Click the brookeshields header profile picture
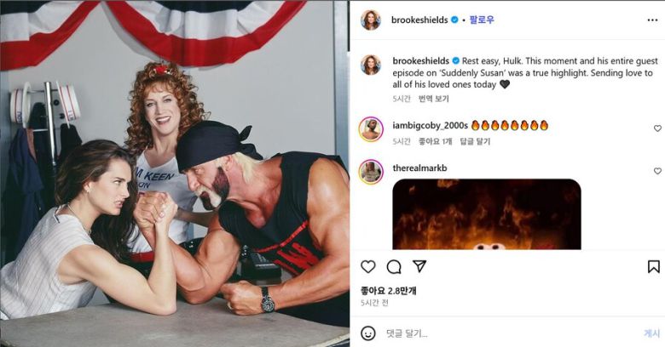 [371, 20]
